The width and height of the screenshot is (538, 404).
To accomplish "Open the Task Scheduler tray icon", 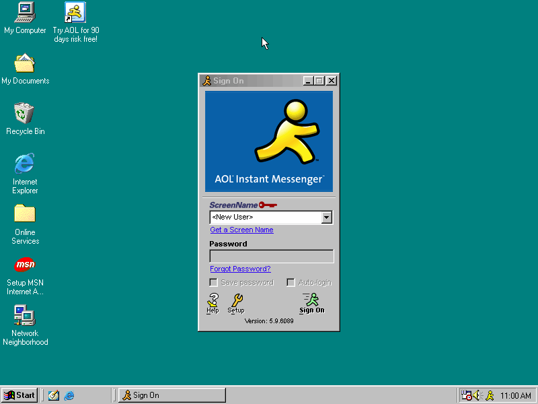I will click(466, 395).
